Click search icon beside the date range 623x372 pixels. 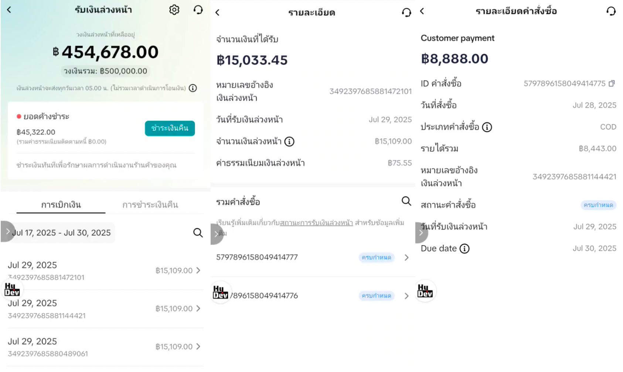tap(198, 233)
